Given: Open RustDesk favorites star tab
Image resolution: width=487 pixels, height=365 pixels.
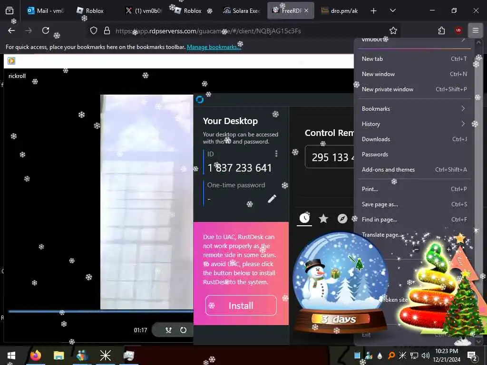Looking at the screenshot, I should click(323, 219).
